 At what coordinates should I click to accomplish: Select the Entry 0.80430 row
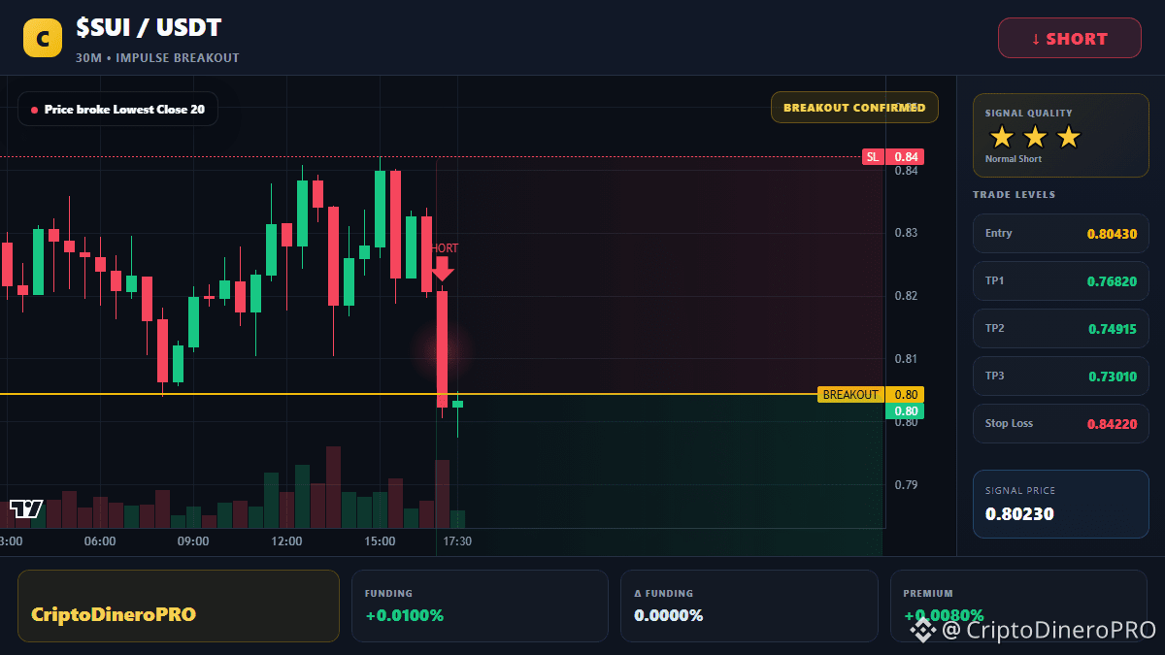coord(1060,233)
